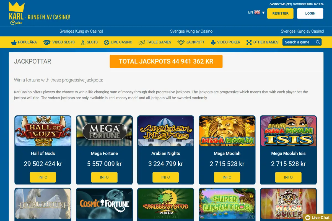The width and height of the screenshot is (332, 221).
Task: Expand the EN language dropdown
Action: [x=256, y=12]
